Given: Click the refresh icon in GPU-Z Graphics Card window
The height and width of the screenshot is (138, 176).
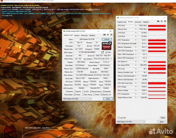Looking at the screenshot, I should (x=108, y=35).
